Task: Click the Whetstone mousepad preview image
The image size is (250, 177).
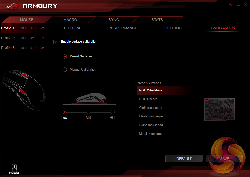Action: (220, 110)
